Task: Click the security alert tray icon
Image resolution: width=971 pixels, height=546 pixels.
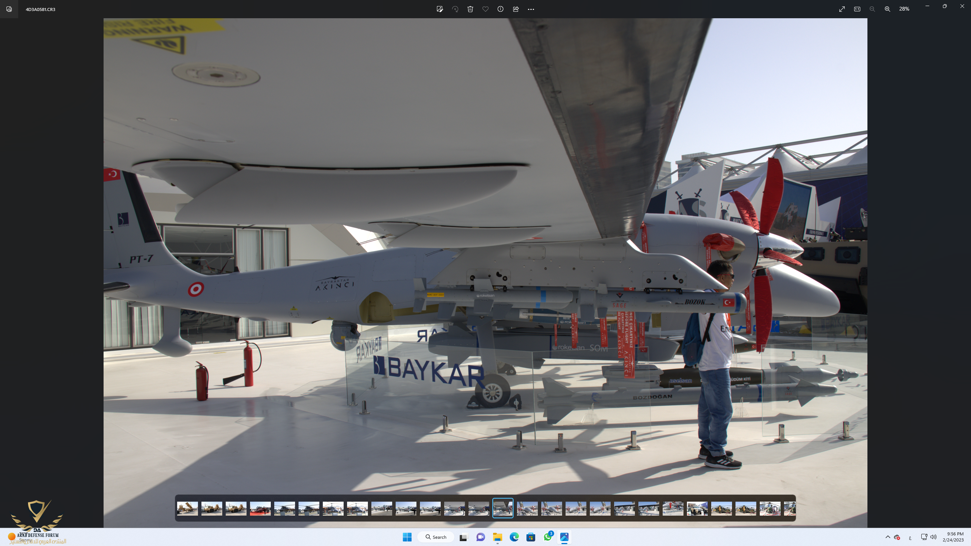Action: click(x=897, y=537)
